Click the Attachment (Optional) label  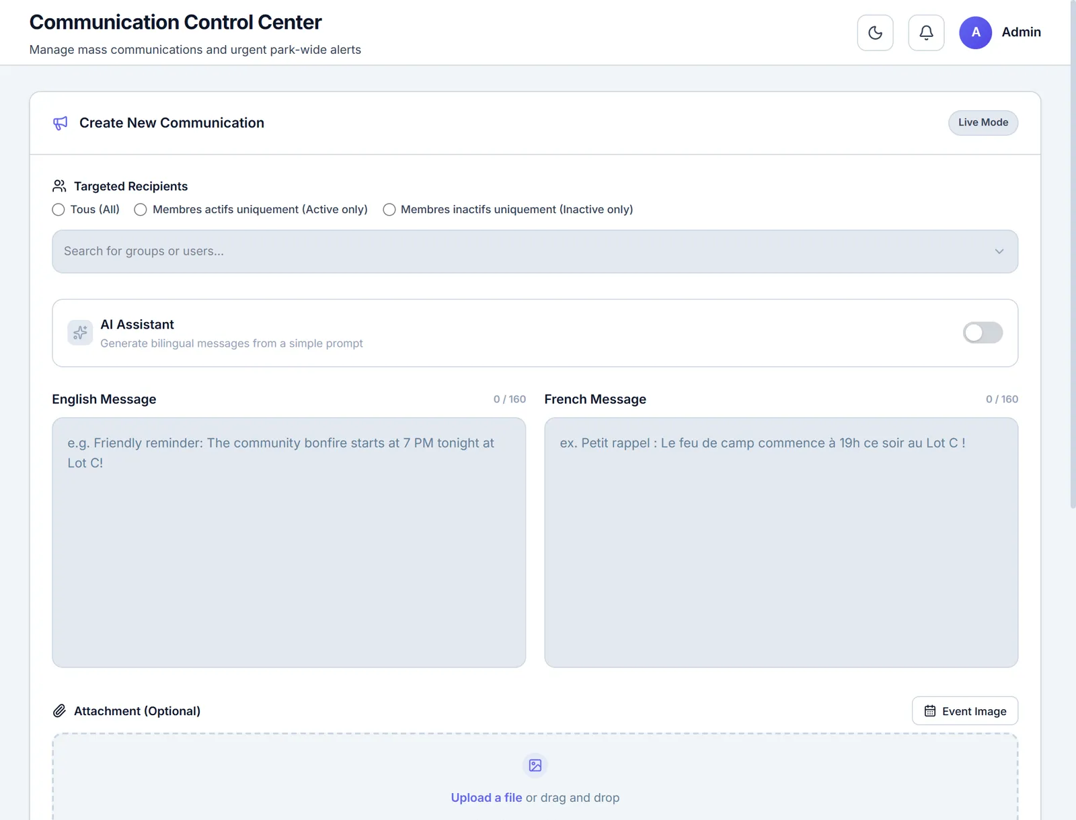137,711
